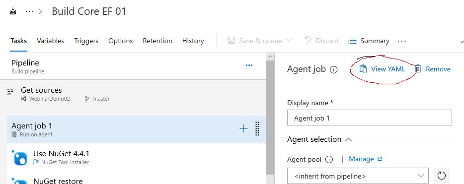Click the Summary list icon
The width and height of the screenshot is (464, 184).
pyautogui.click(x=352, y=41)
